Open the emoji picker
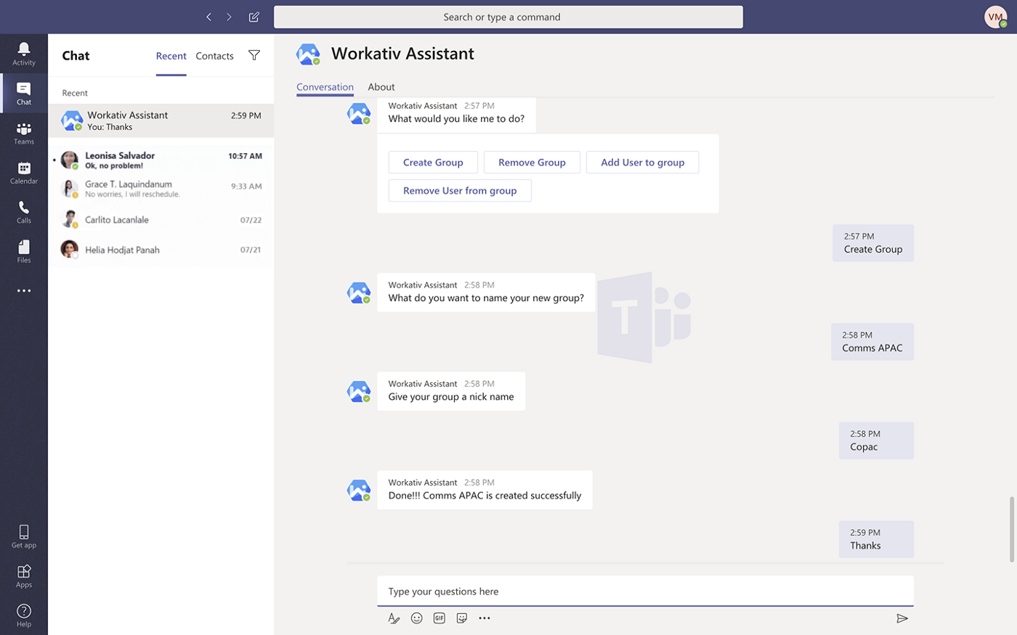This screenshot has width=1017, height=635. coord(416,618)
